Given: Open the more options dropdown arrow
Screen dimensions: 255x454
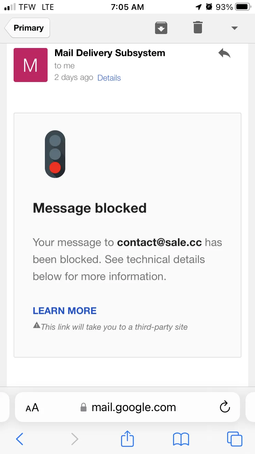Looking at the screenshot, I should tap(234, 28).
